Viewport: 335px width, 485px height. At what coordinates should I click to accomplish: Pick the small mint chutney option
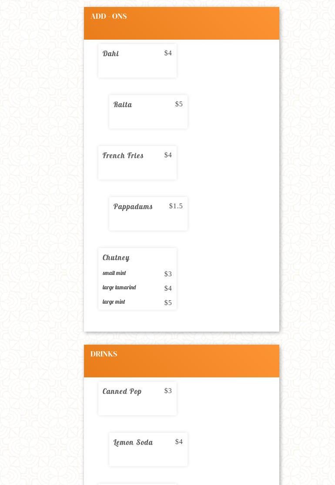(x=114, y=273)
